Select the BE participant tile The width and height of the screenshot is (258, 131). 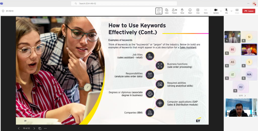[x=232, y=49]
